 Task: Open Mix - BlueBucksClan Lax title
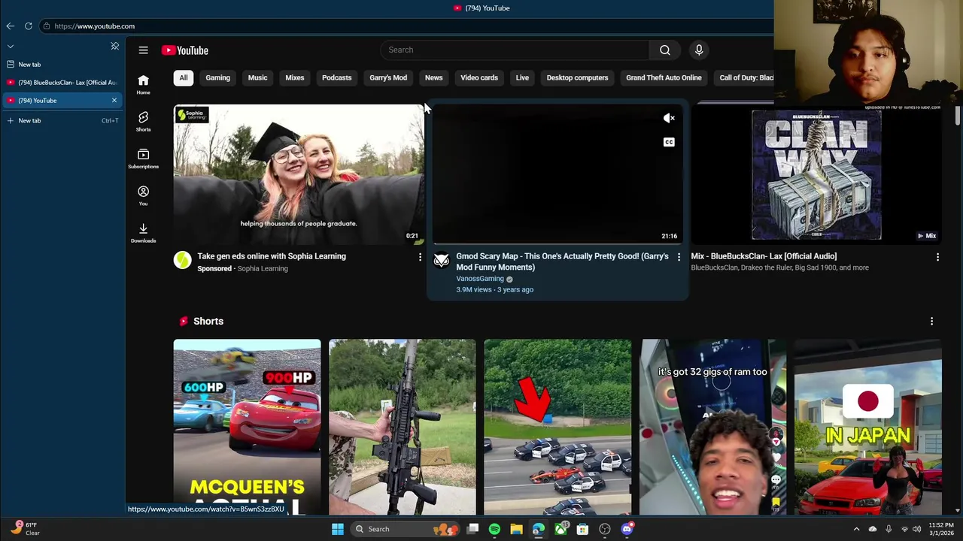(x=764, y=256)
